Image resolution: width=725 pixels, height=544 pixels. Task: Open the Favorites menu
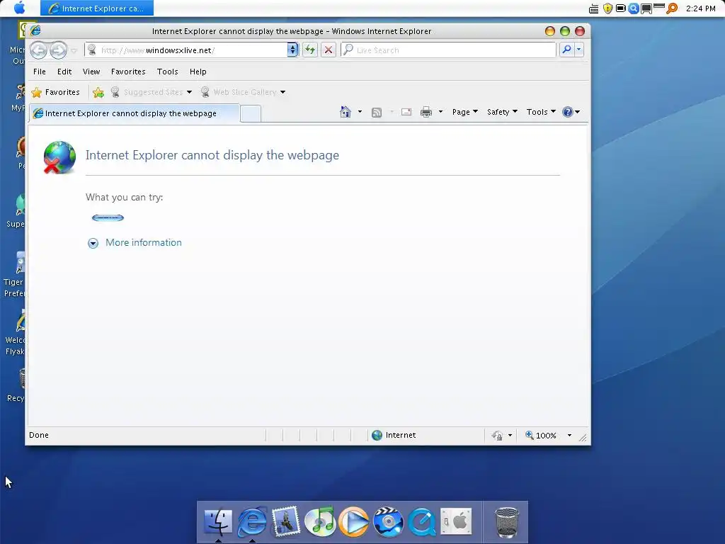[x=128, y=72]
